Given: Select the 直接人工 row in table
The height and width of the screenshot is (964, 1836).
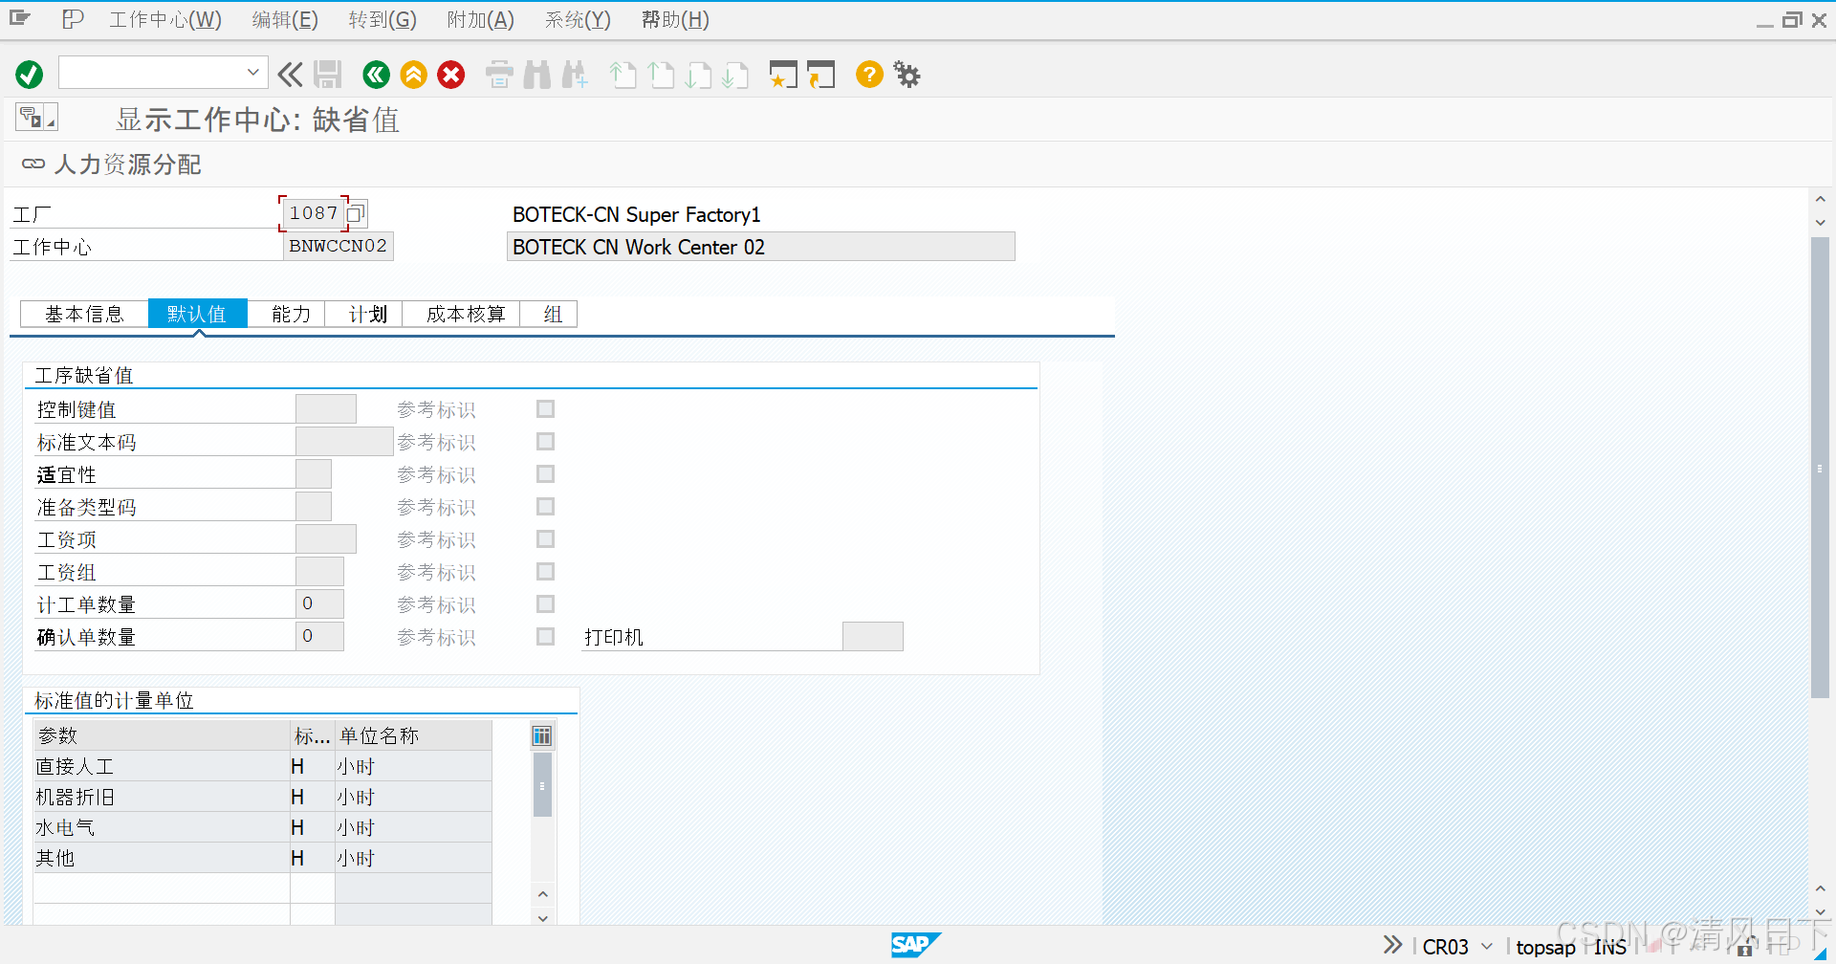Looking at the screenshot, I should click(x=263, y=766).
